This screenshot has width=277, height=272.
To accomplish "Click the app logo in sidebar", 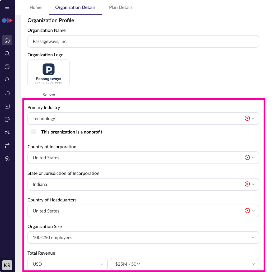I will pos(7,21).
